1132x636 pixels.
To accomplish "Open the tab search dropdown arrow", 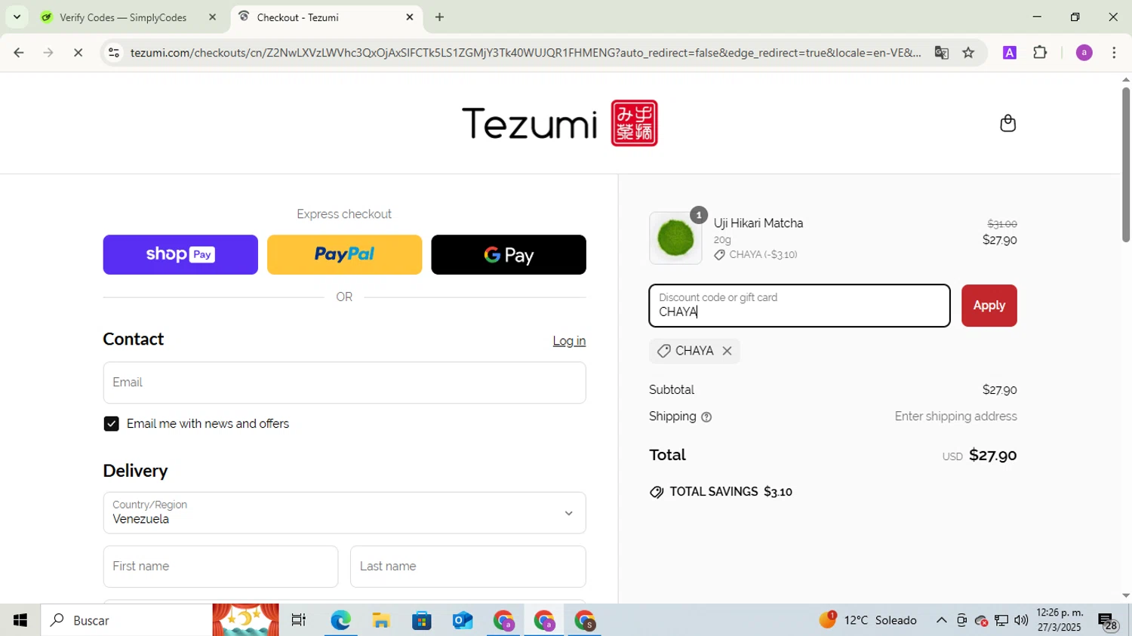I will pyautogui.click(x=17, y=17).
